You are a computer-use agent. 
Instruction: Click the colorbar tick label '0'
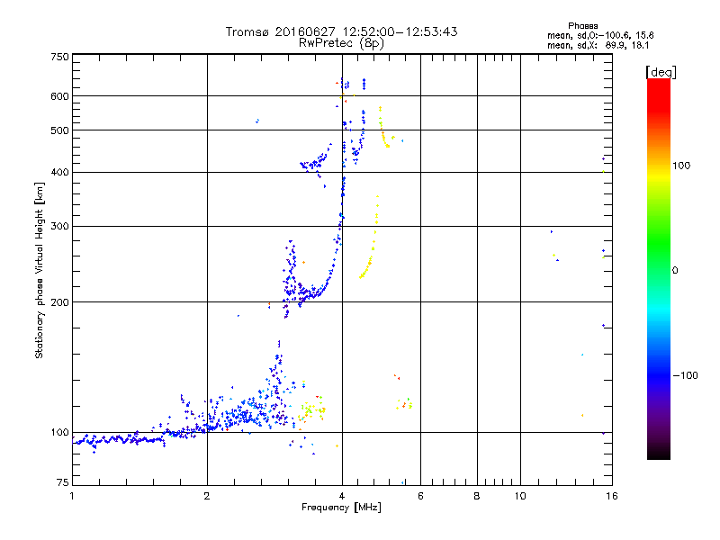click(675, 270)
